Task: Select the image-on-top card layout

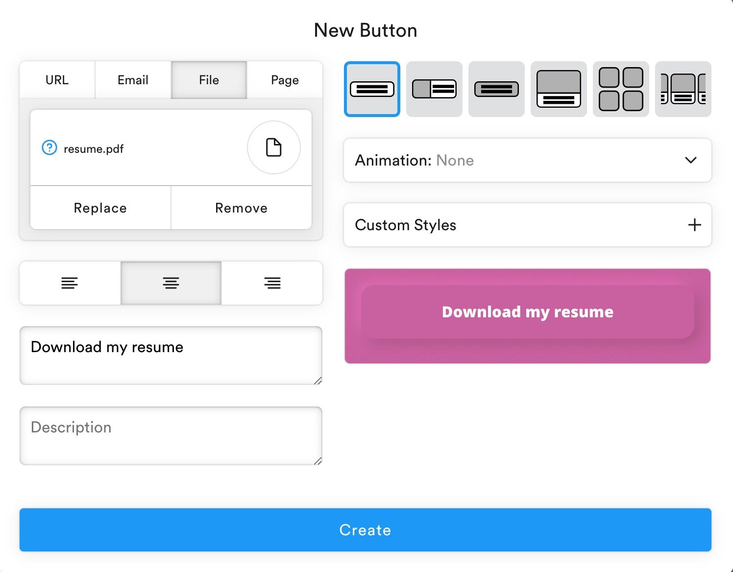Action: 559,89
